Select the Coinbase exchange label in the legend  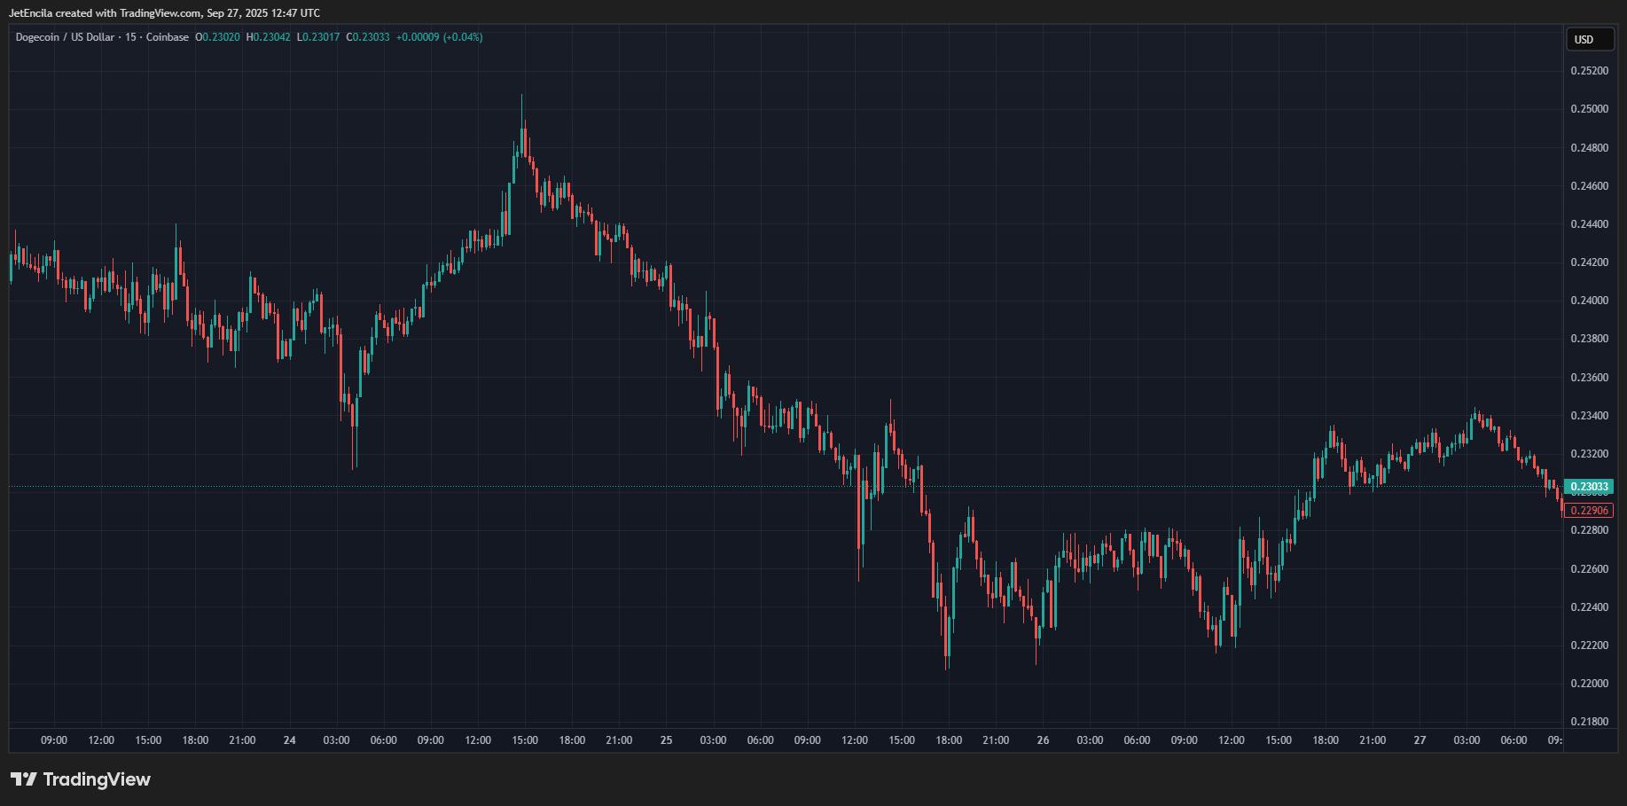click(167, 37)
